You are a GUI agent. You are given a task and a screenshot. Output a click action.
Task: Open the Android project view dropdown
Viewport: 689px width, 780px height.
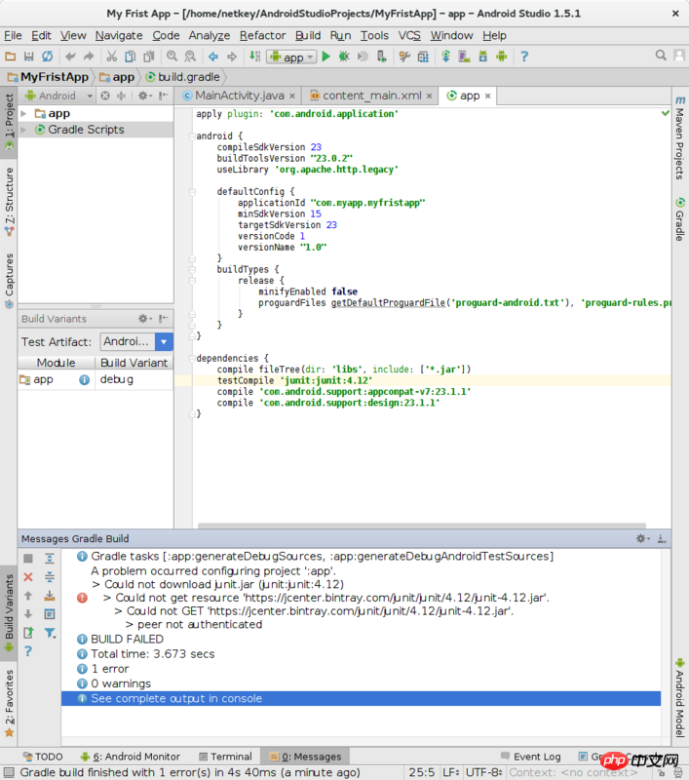60,96
